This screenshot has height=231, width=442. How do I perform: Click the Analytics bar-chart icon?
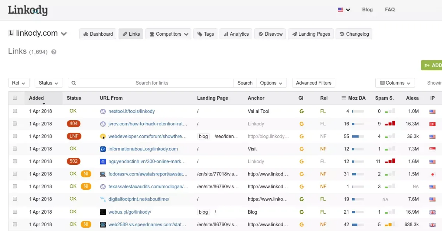click(226, 34)
